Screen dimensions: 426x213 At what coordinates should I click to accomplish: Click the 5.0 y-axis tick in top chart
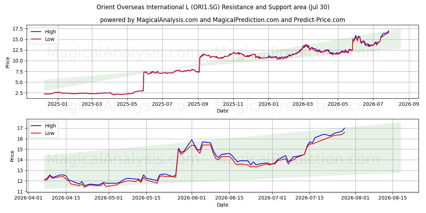coord(20,82)
